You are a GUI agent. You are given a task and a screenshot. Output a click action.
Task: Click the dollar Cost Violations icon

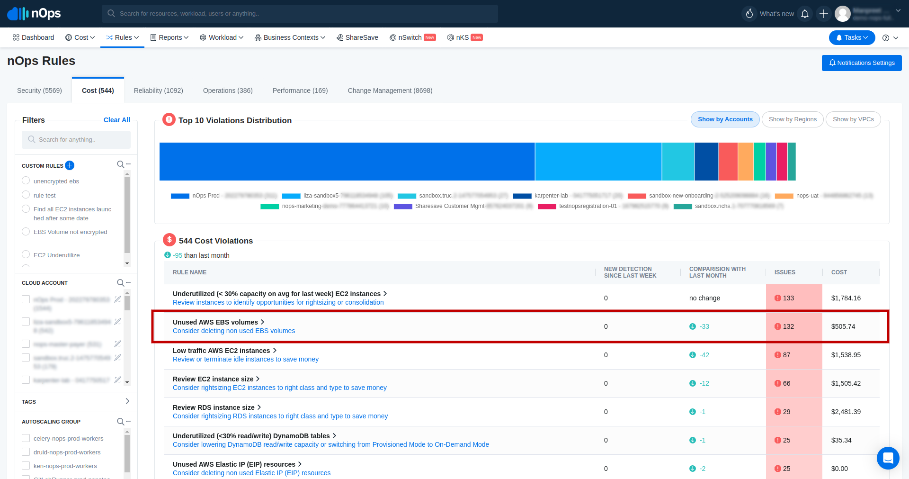pyautogui.click(x=169, y=240)
